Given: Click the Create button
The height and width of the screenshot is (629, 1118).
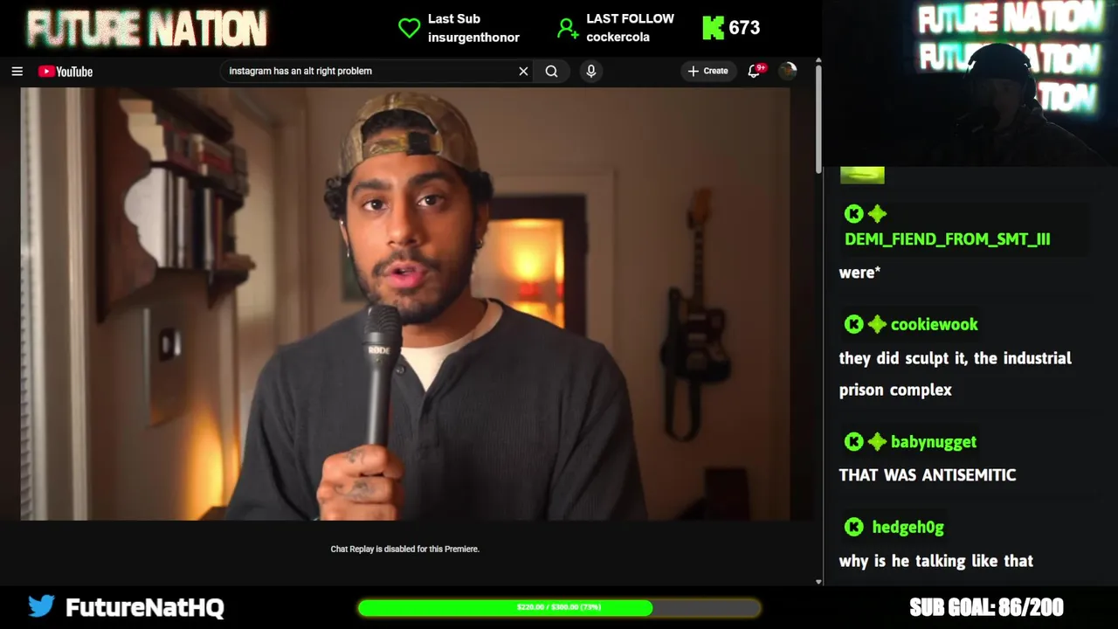Looking at the screenshot, I should (707, 72).
